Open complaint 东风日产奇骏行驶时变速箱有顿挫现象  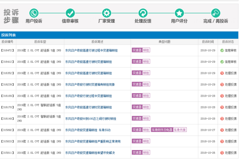pos(90,84)
